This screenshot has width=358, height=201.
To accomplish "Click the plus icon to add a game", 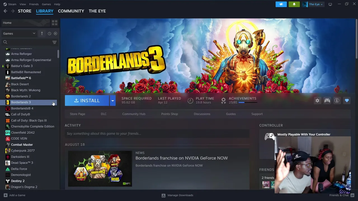I will pyautogui.click(x=5, y=195).
